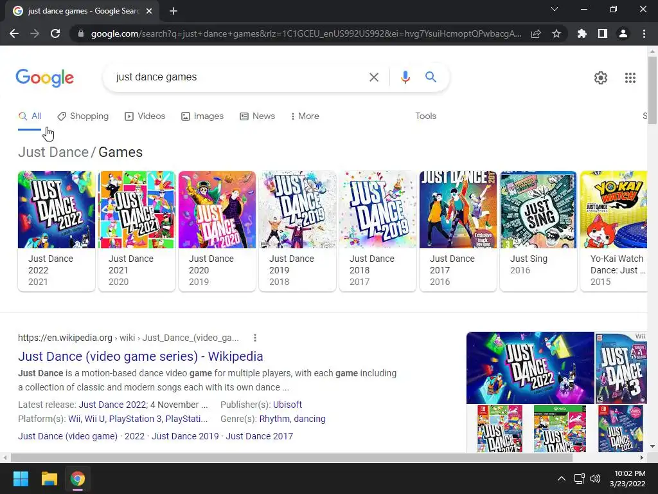Open the Just Dance 2022 card

pos(57,231)
